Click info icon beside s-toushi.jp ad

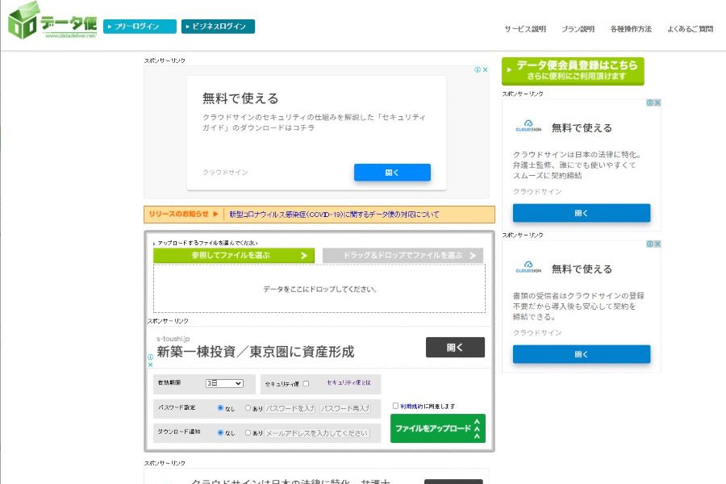[150, 357]
